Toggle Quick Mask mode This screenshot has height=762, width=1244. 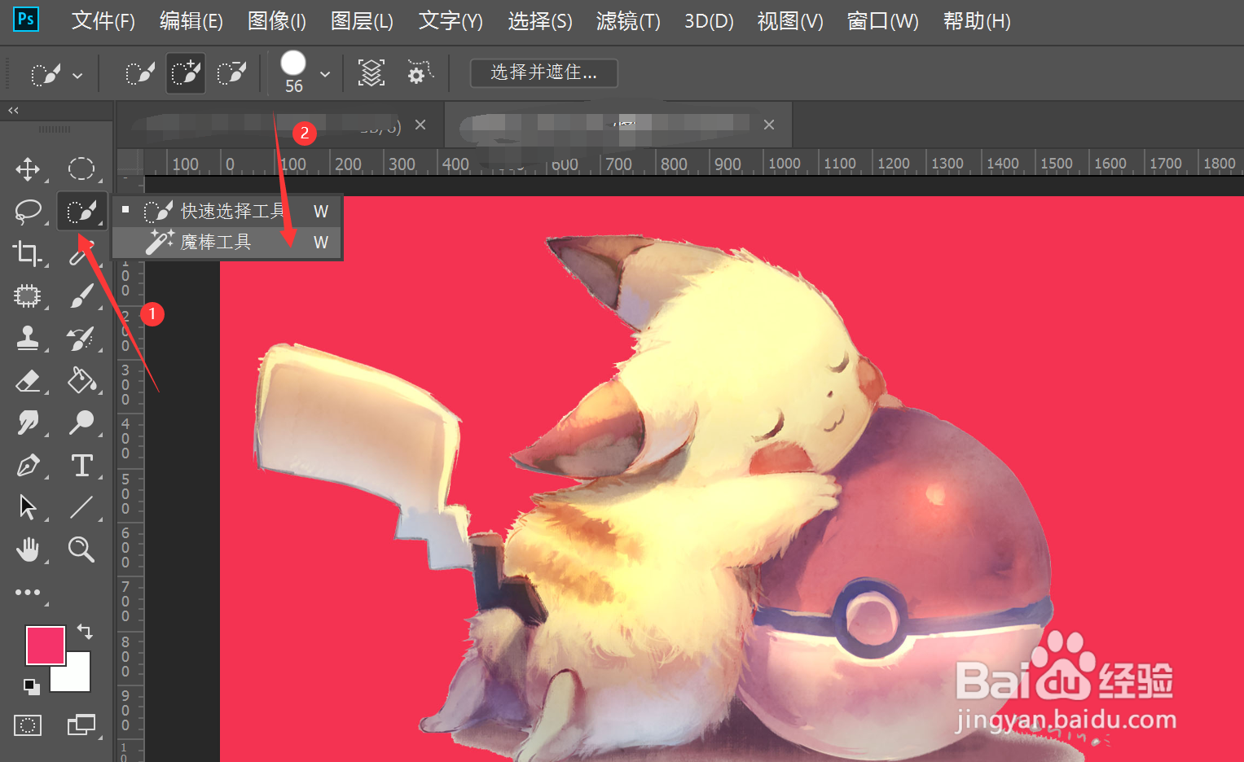(28, 725)
